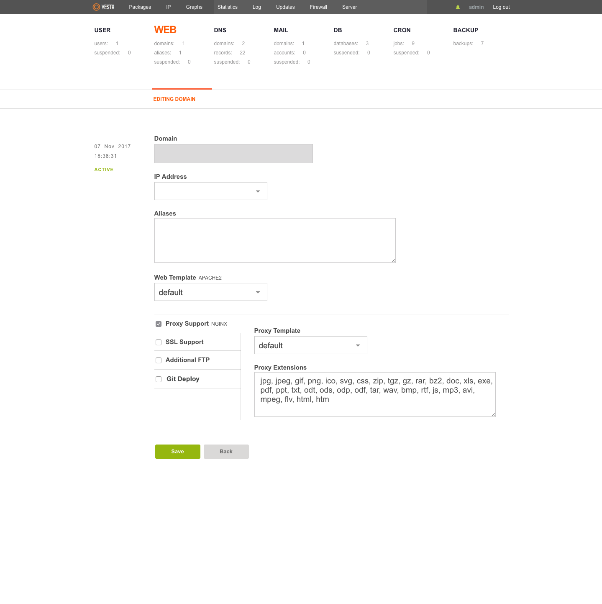Click inside the Aliases text area

(274, 240)
